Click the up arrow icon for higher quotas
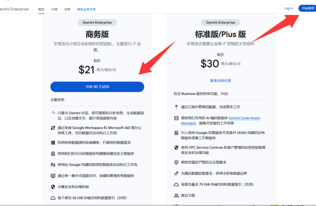 click(176, 107)
